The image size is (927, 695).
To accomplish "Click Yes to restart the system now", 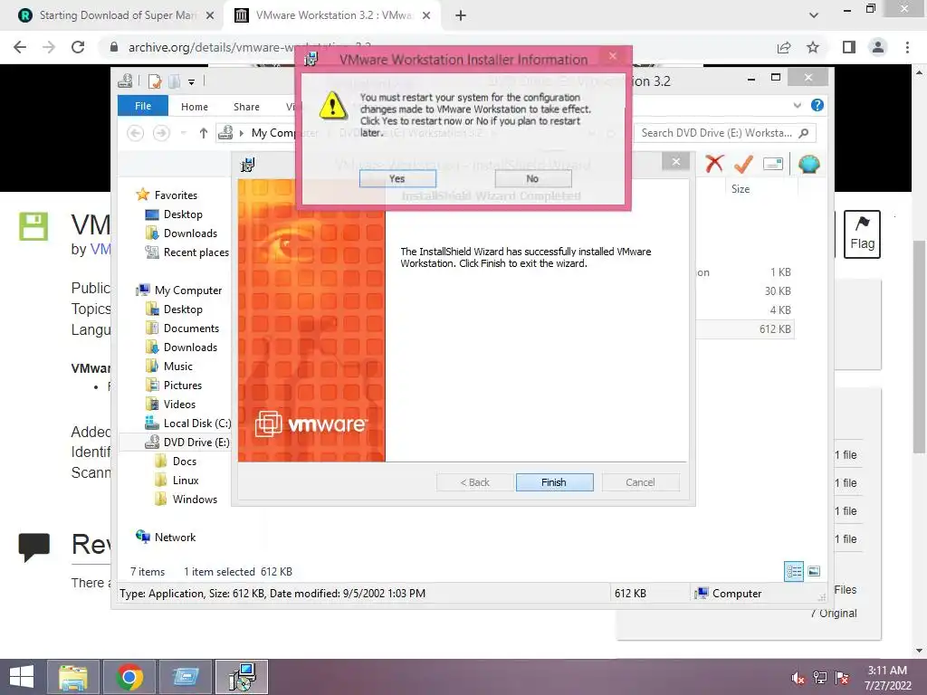I will tap(397, 178).
